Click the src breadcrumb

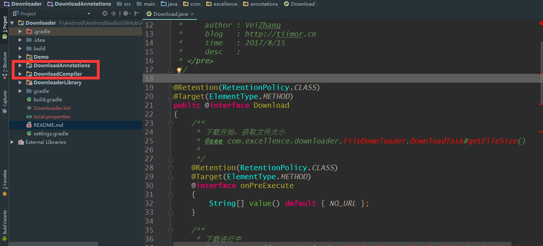tap(124, 4)
